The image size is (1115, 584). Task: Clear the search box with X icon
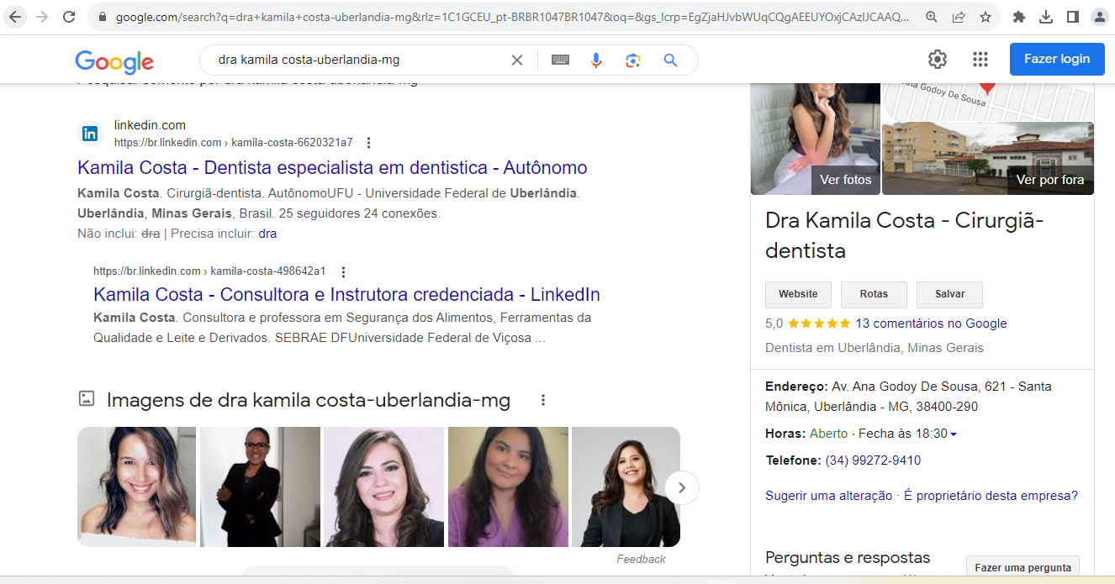point(517,60)
